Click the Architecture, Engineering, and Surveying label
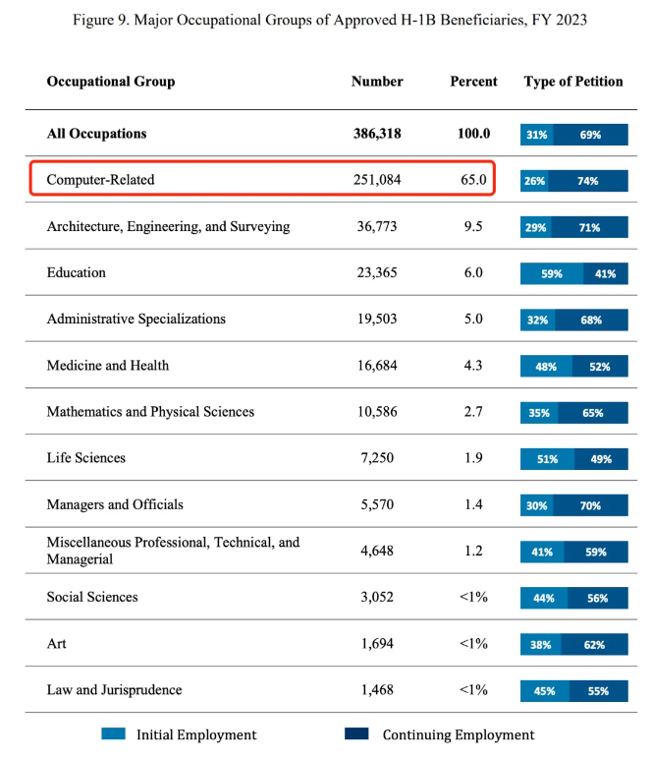Image resolution: width=651 pixels, height=759 pixels. click(x=168, y=226)
